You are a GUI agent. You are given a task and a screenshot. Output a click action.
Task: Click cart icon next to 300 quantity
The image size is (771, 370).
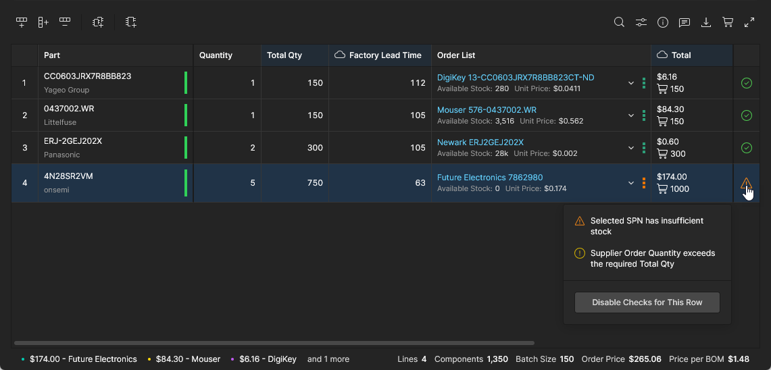tap(662, 154)
